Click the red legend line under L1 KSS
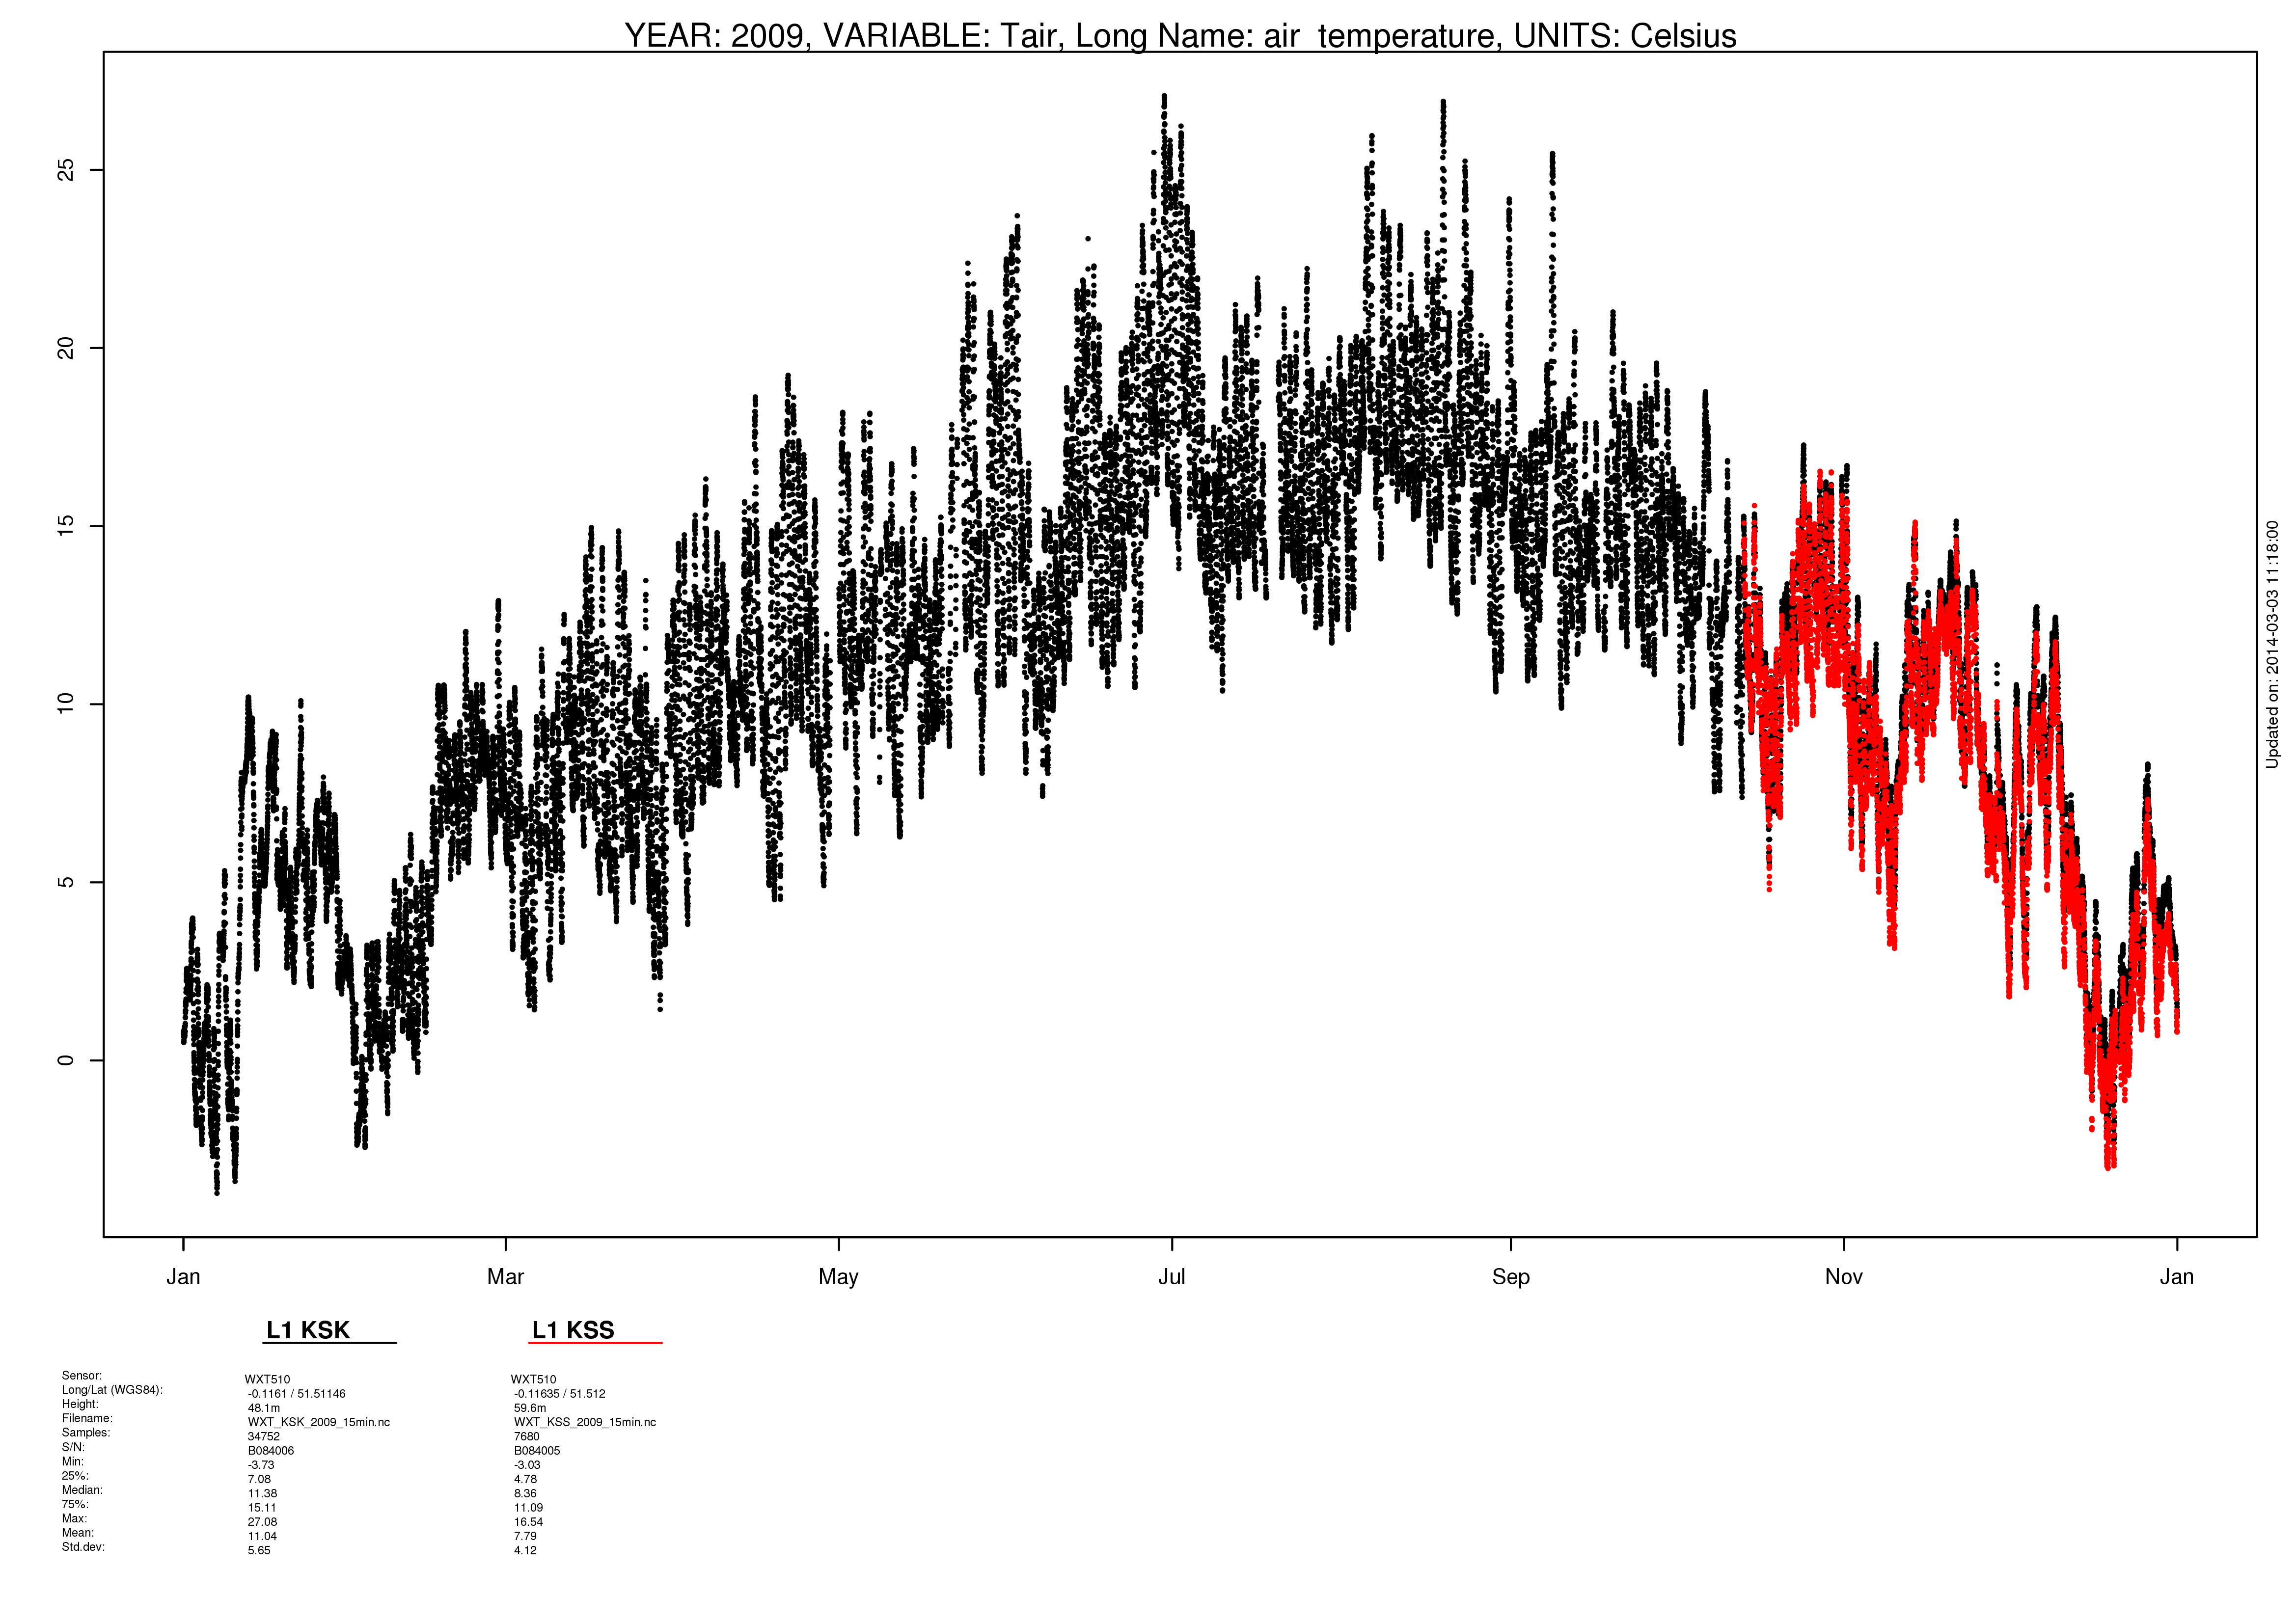This screenshot has width=2296, height=1624. coord(596,1343)
